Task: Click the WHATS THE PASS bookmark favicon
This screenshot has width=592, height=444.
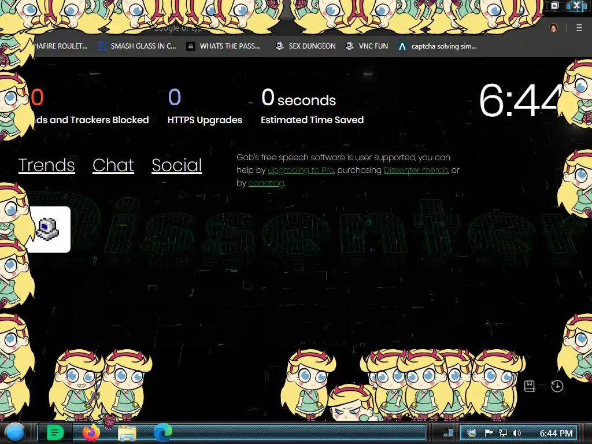Action: tap(191, 46)
